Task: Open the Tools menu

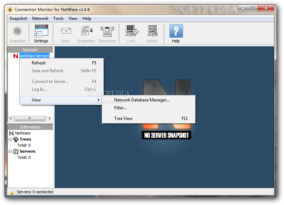Action: coord(58,19)
